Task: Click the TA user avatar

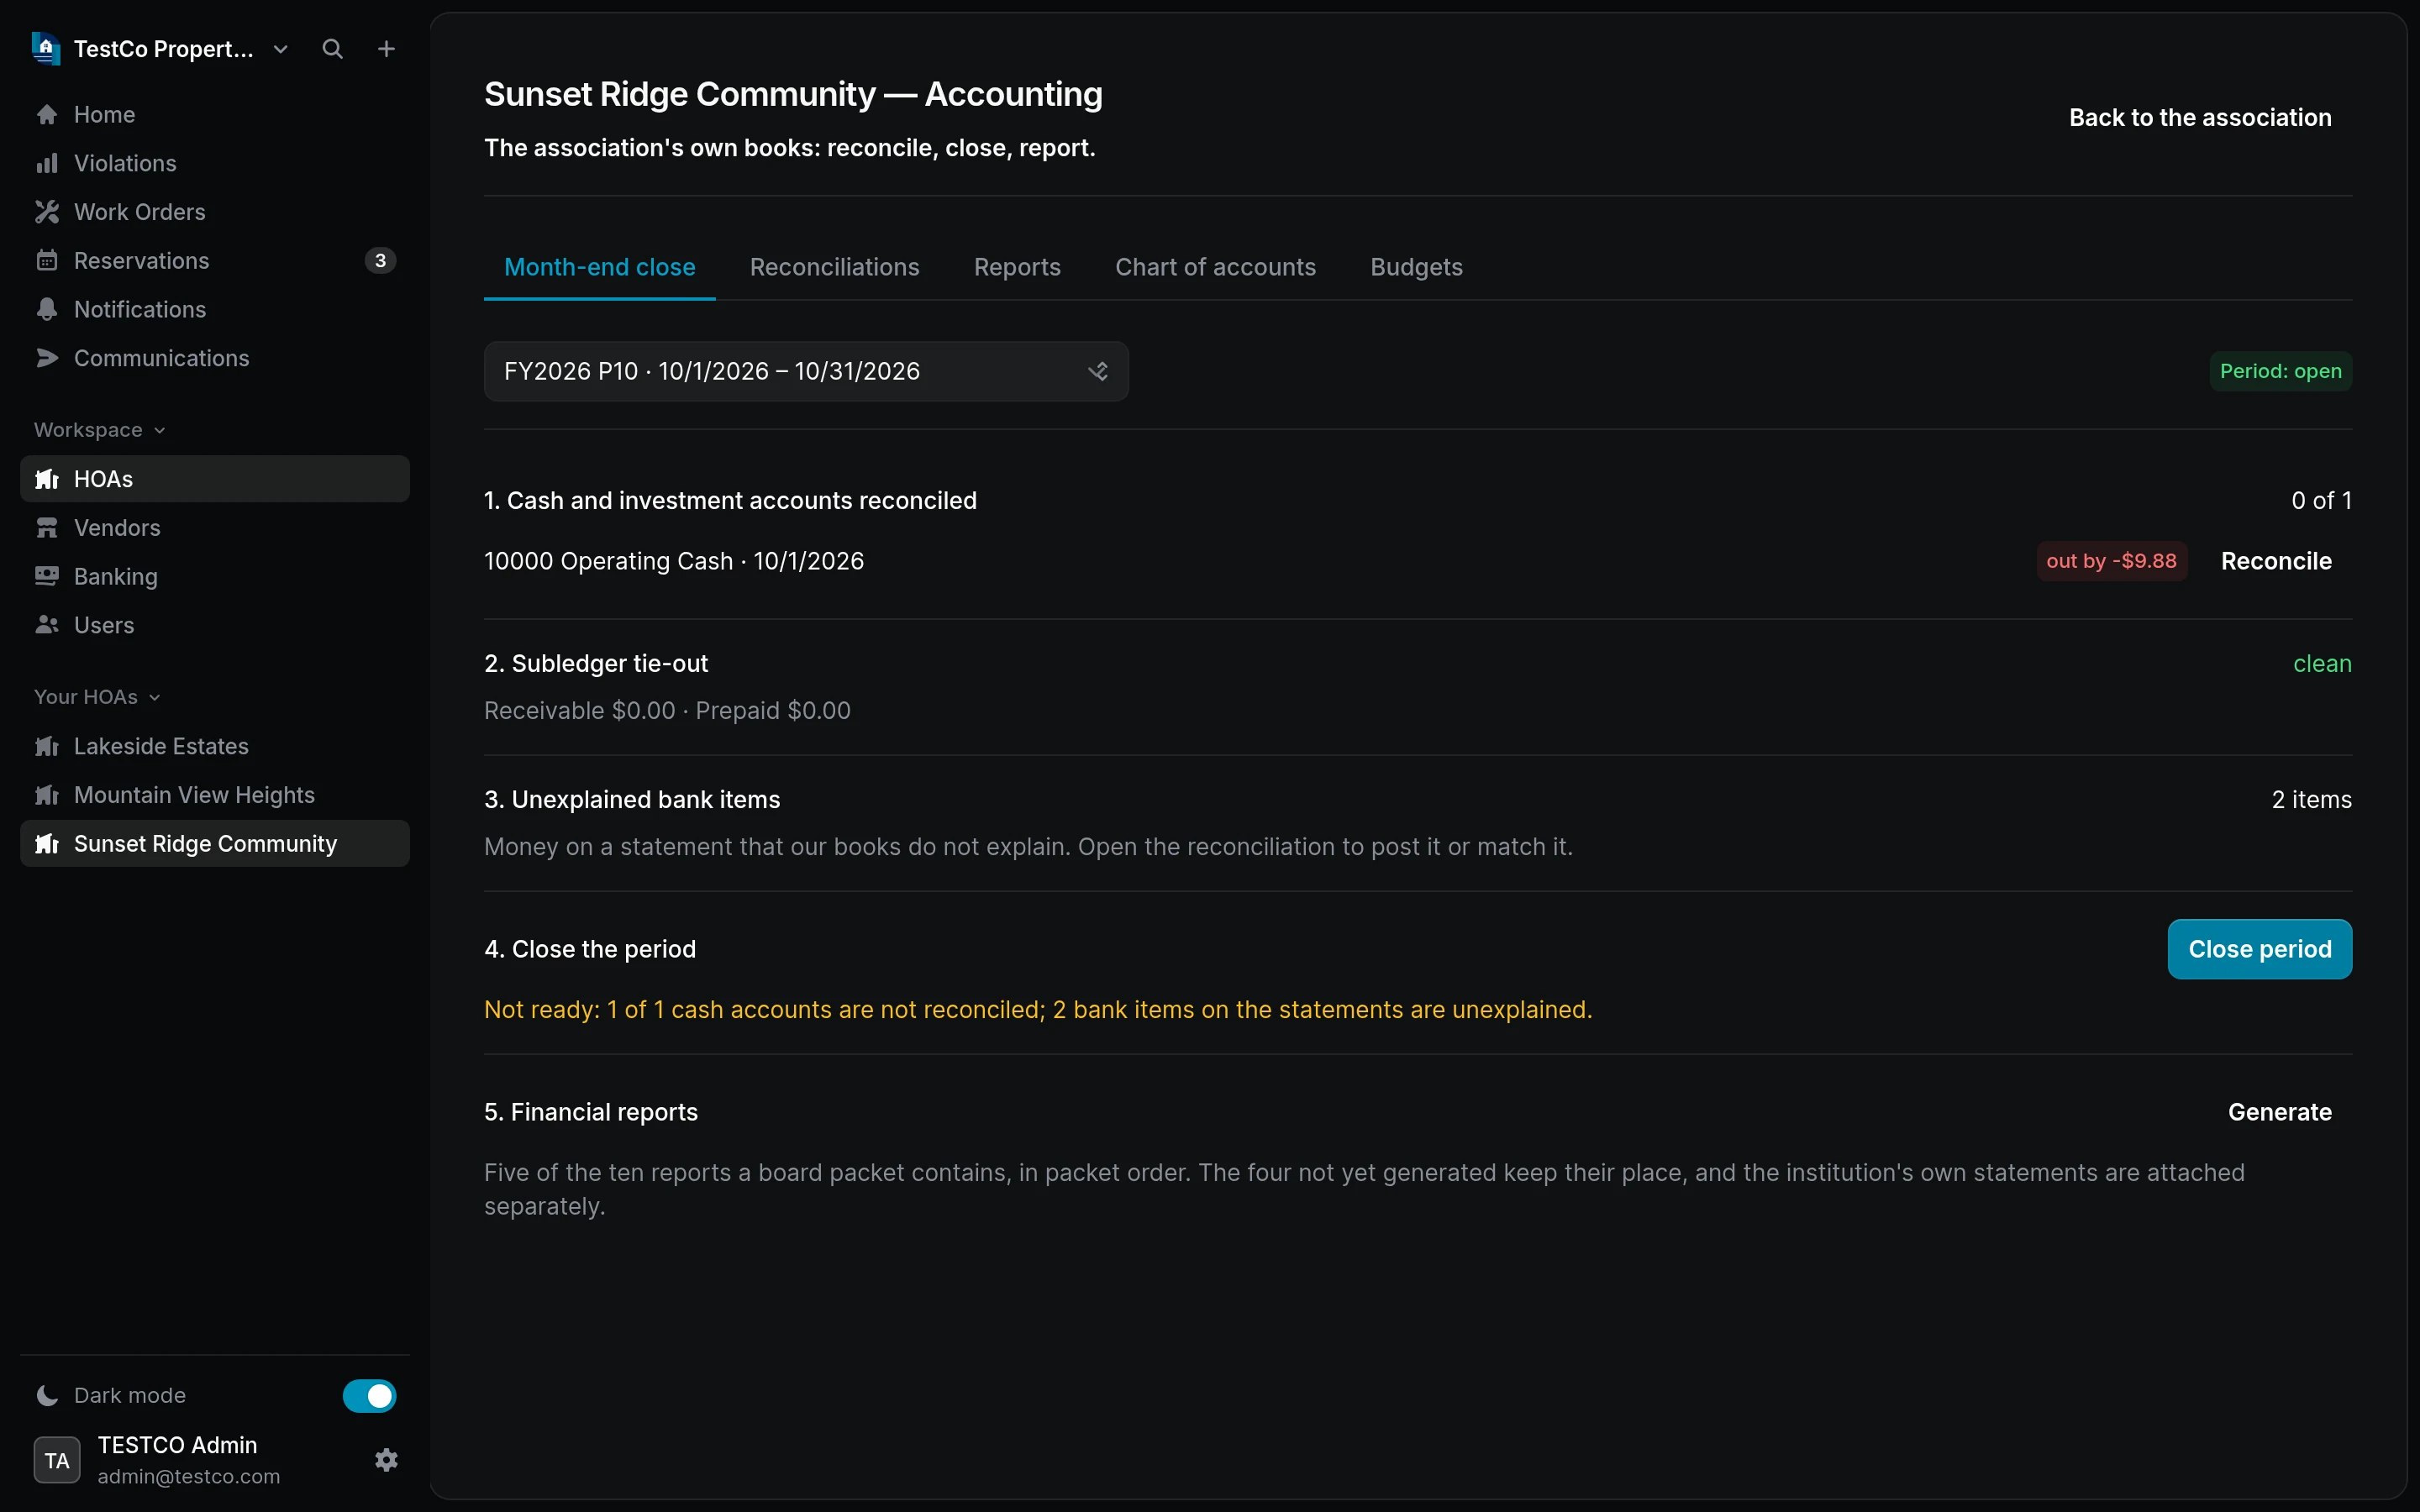Action: pyautogui.click(x=57, y=1460)
